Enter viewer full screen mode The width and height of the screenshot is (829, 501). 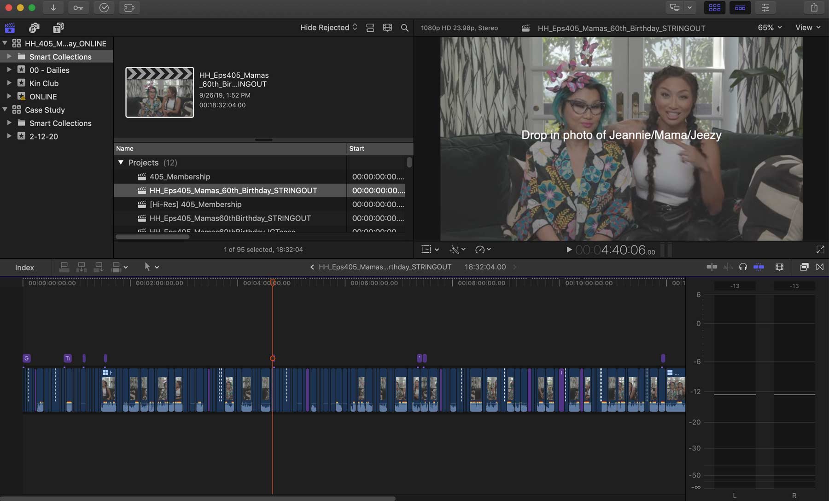[820, 250]
